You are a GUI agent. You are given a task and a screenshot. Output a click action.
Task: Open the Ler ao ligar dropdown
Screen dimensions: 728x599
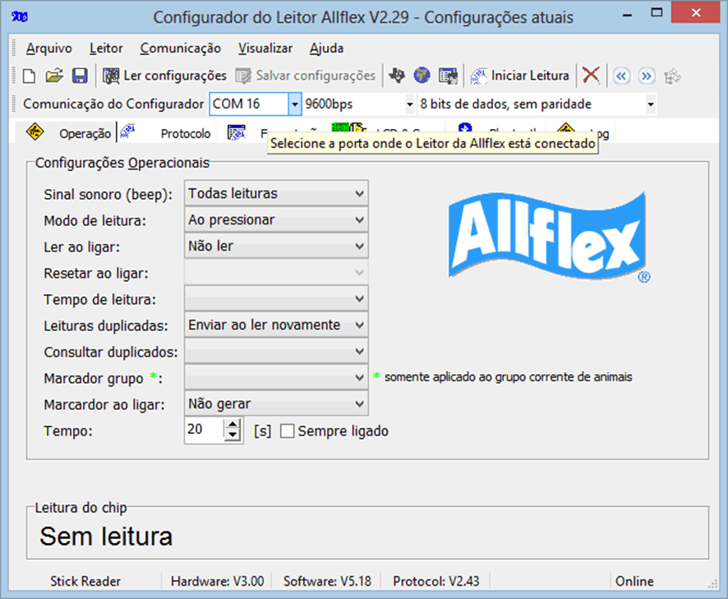[x=276, y=247]
